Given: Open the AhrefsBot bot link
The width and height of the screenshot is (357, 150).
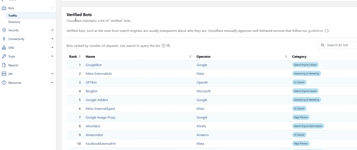Looking at the screenshot, I should click(93, 126).
